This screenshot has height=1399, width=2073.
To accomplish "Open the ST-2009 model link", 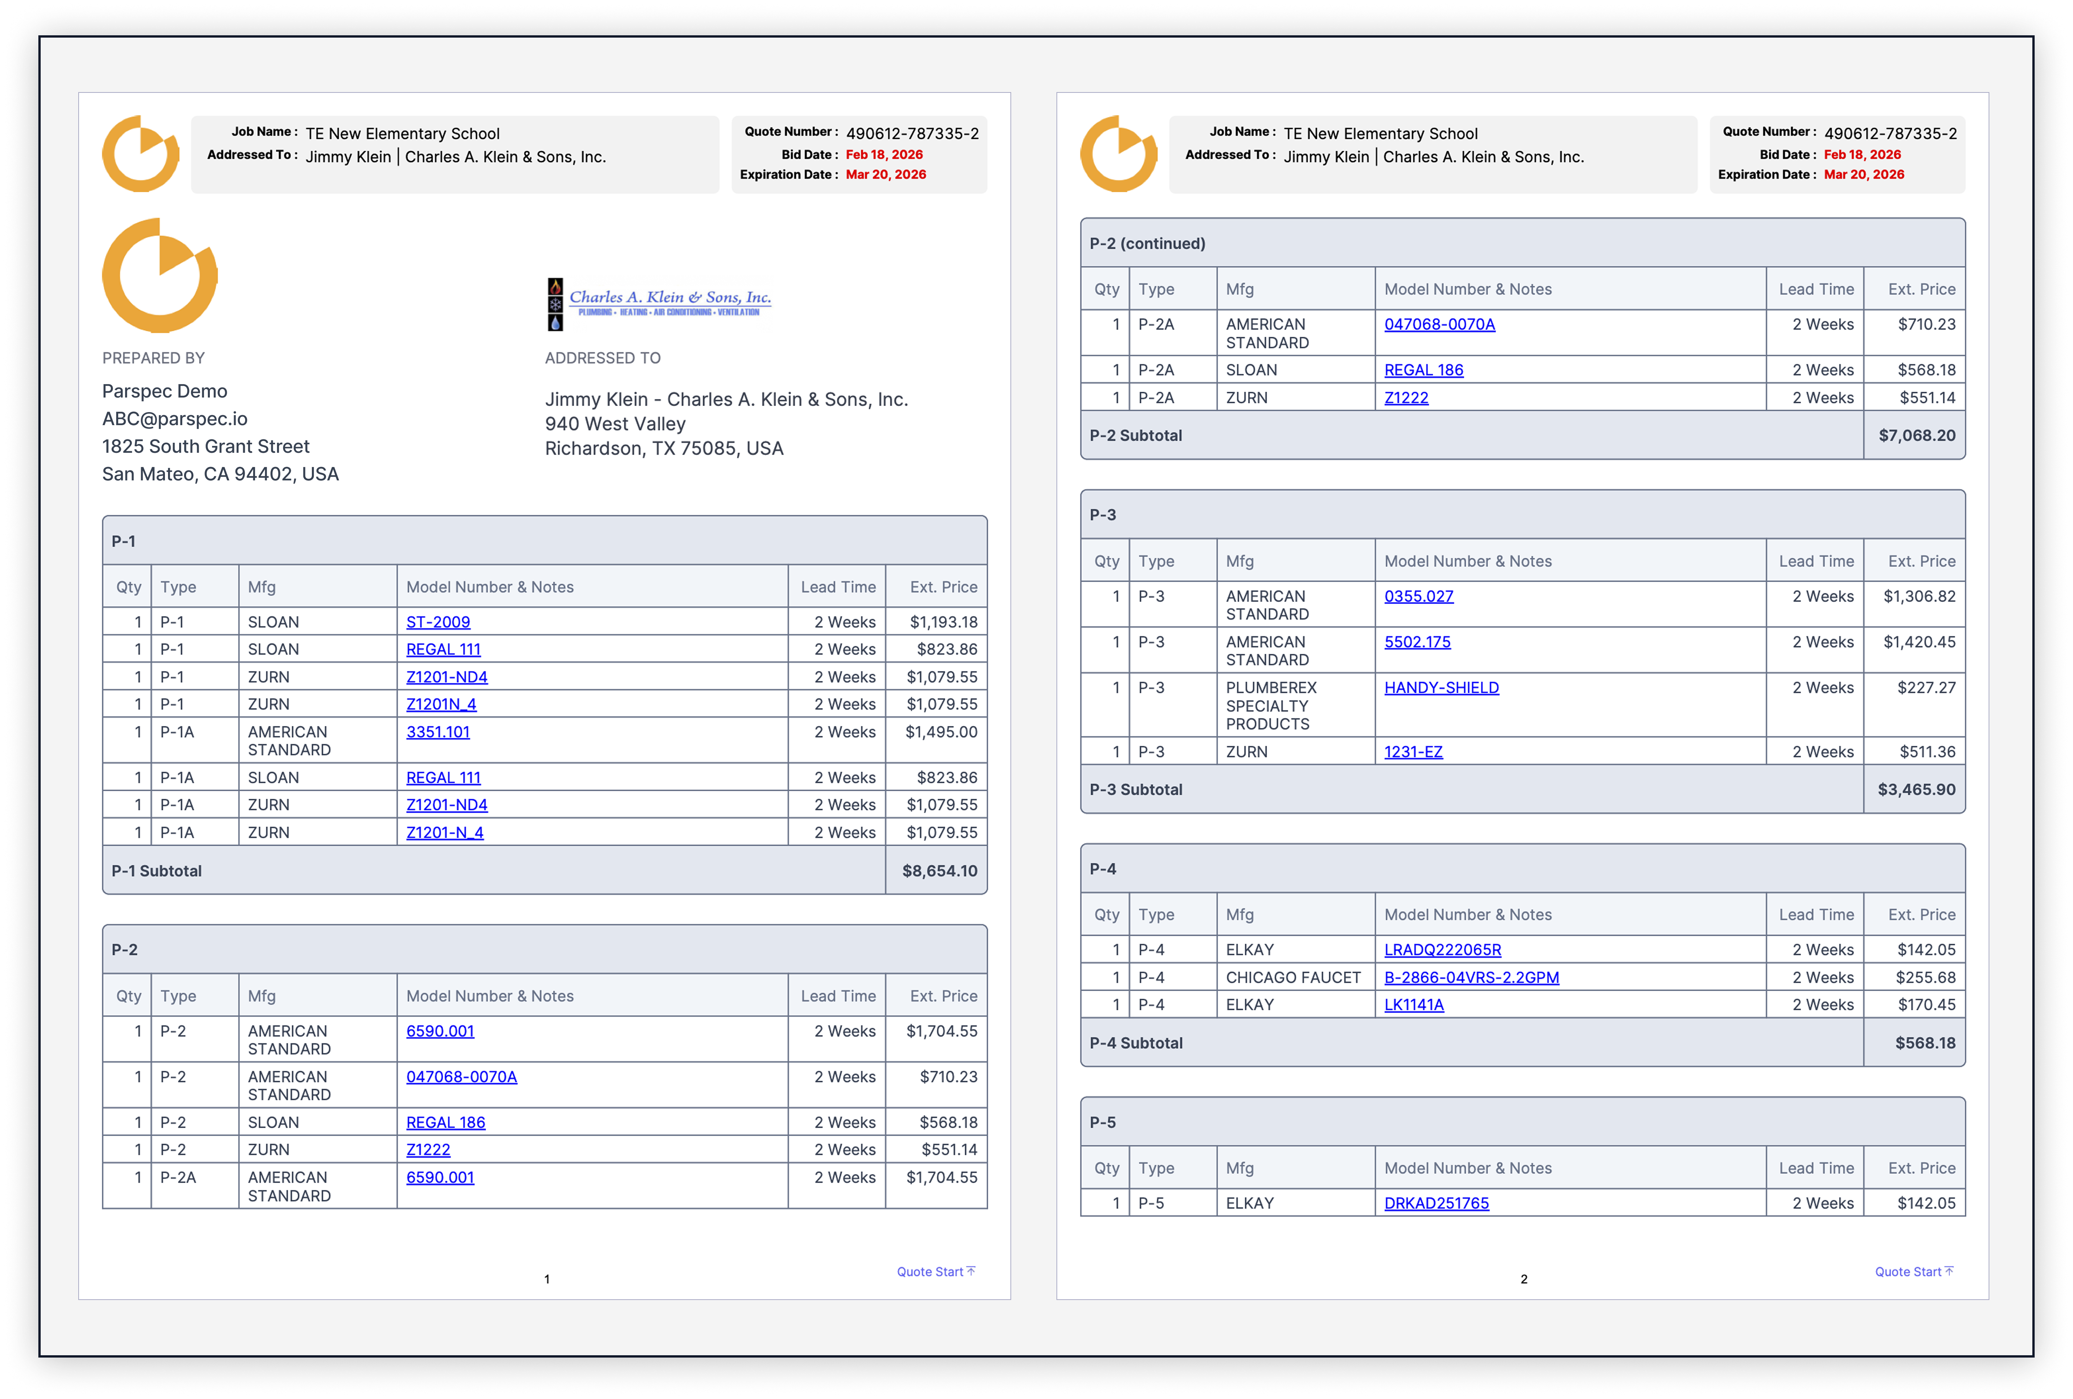I will click(x=438, y=622).
